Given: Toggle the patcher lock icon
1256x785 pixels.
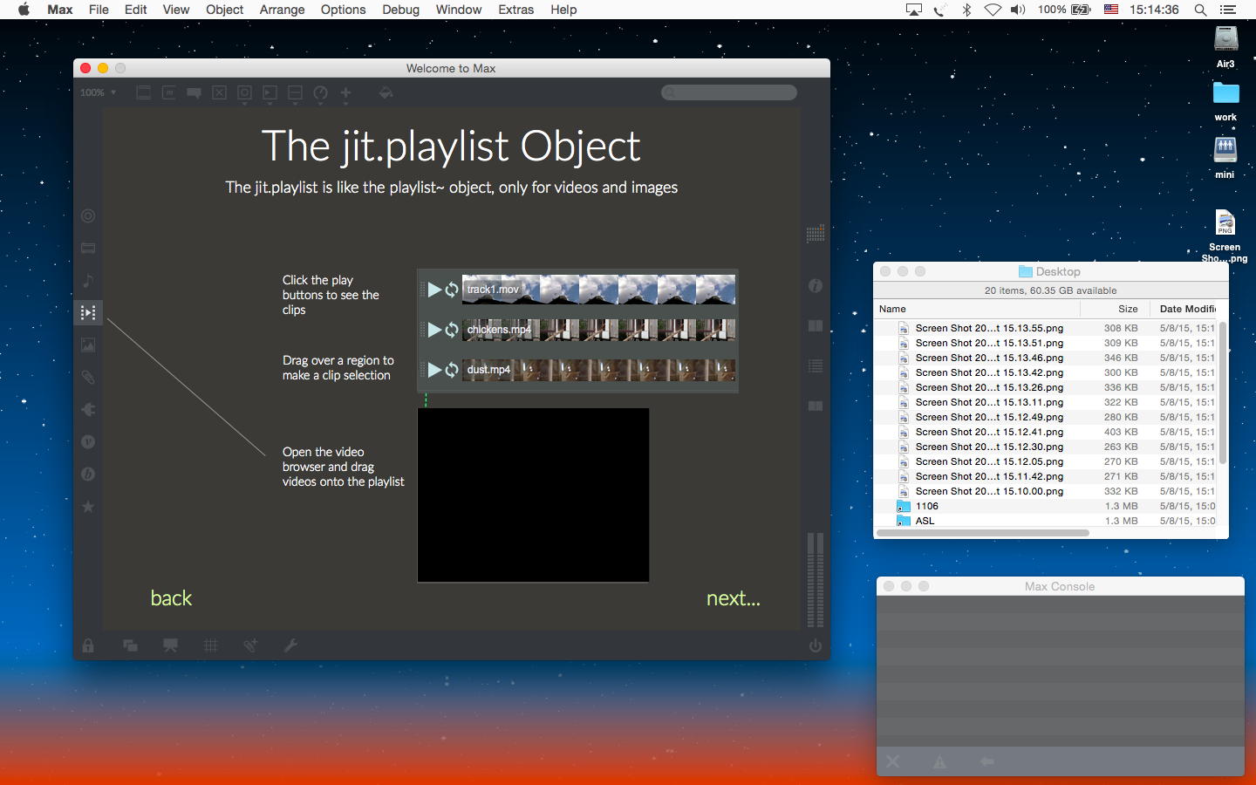Looking at the screenshot, I should (x=88, y=645).
